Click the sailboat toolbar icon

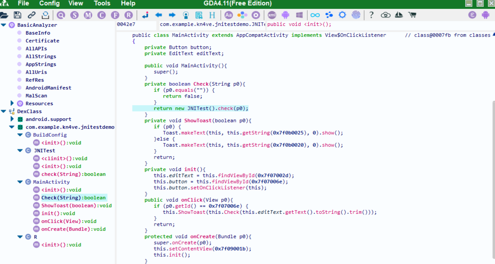click(x=399, y=15)
